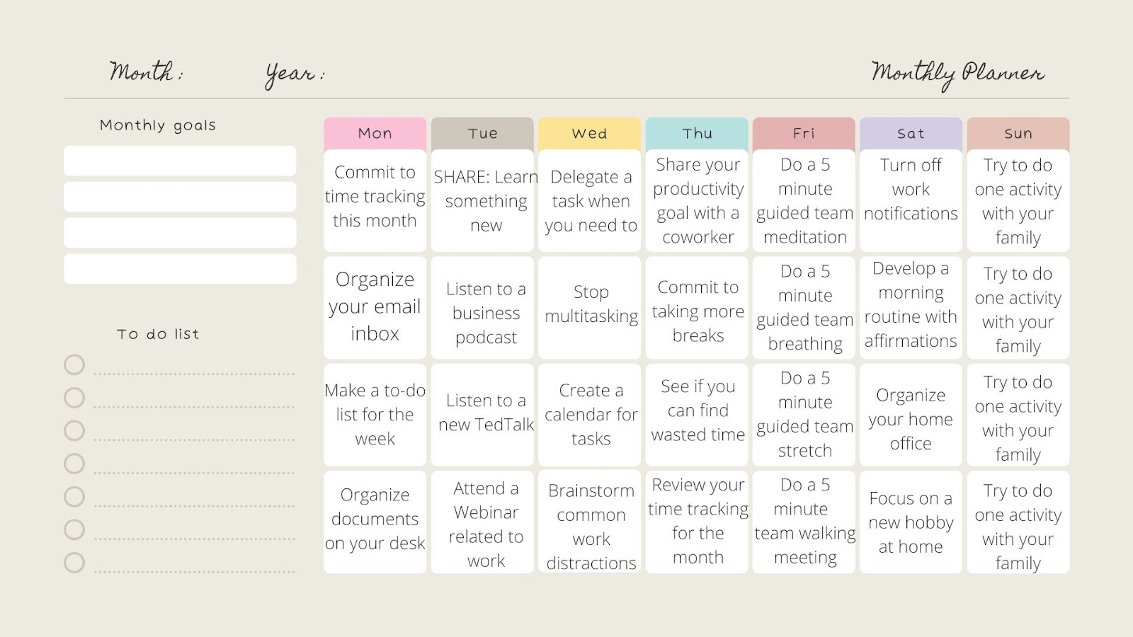Click the 'Monthly Planner' title

(x=957, y=74)
